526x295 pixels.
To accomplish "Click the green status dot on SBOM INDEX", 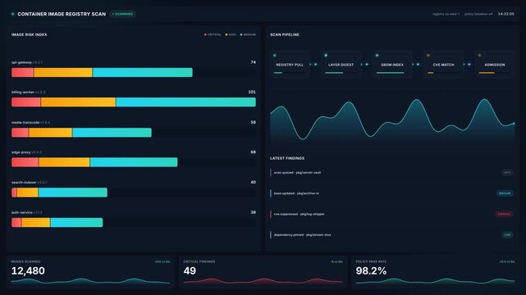I will [377, 55].
